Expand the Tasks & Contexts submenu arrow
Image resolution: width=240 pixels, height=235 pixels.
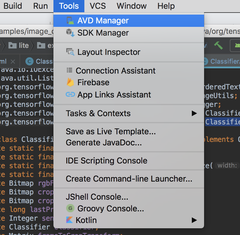pos(194,113)
